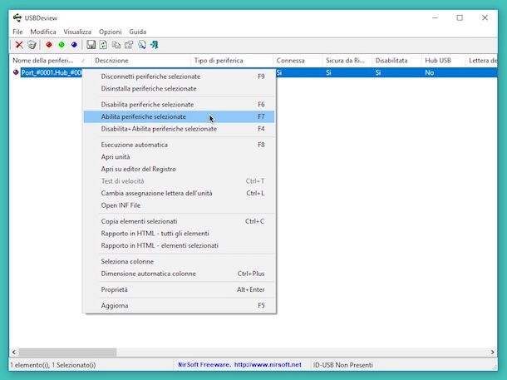
Task: Click the find/search toolbar icon
Action: coord(141,45)
